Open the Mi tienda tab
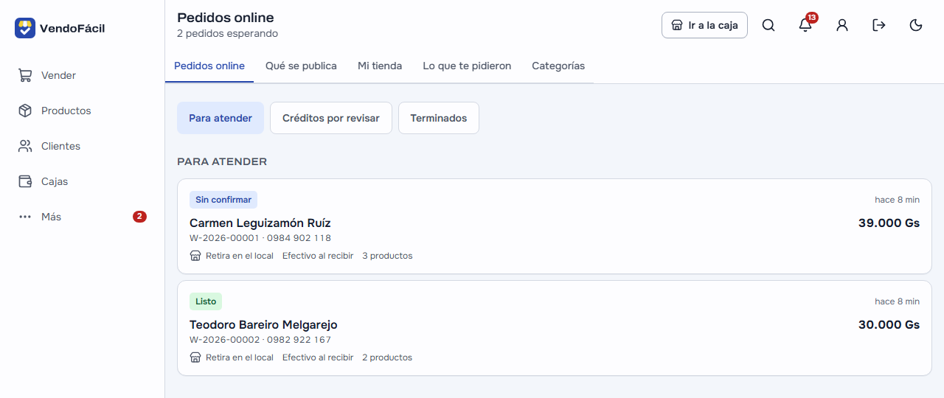 point(380,66)
